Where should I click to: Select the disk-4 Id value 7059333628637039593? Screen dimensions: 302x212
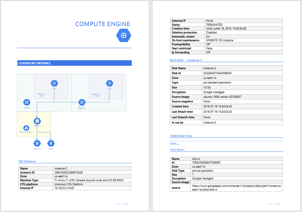206,163
